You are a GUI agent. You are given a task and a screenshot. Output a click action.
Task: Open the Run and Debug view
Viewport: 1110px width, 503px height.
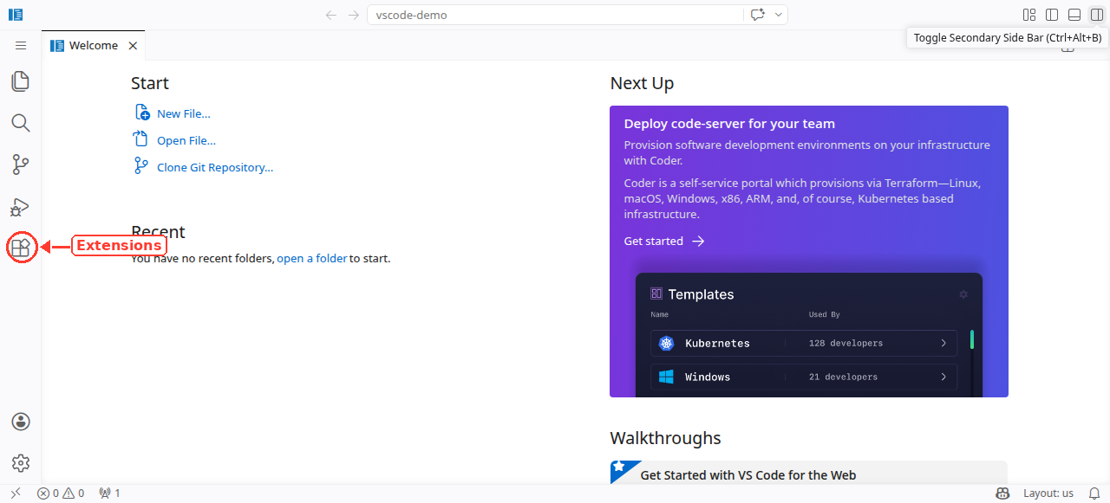(21, 206)
